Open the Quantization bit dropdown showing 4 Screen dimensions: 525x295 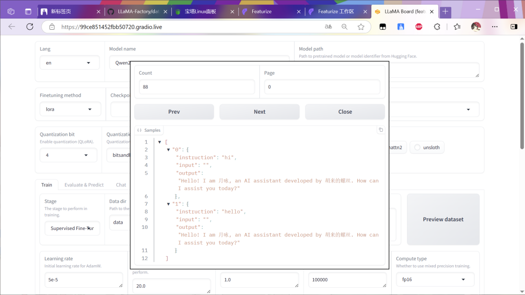pyautogui.click(x=68, y=155)
